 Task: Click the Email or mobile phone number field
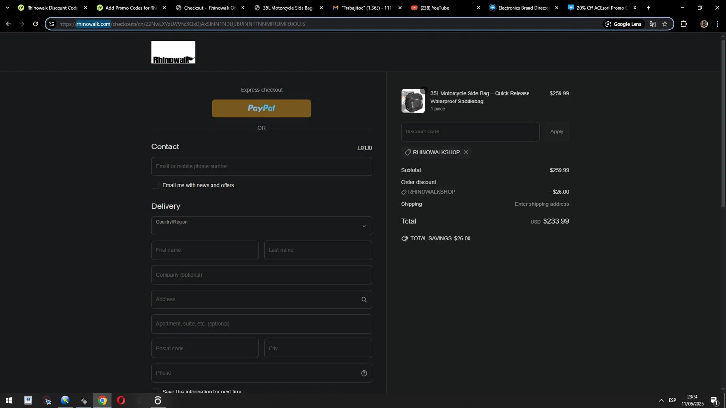[261, 166]
